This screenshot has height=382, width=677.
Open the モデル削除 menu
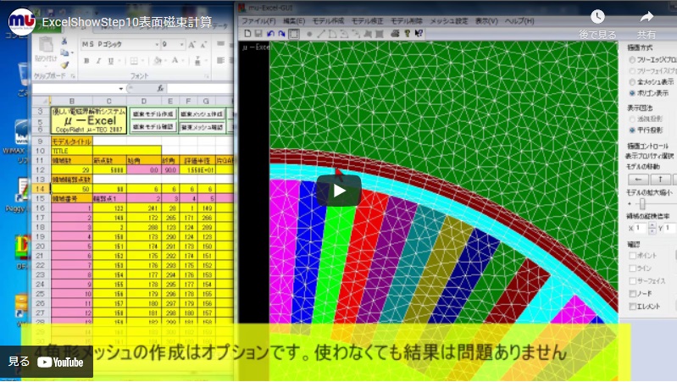coord(407,20)
